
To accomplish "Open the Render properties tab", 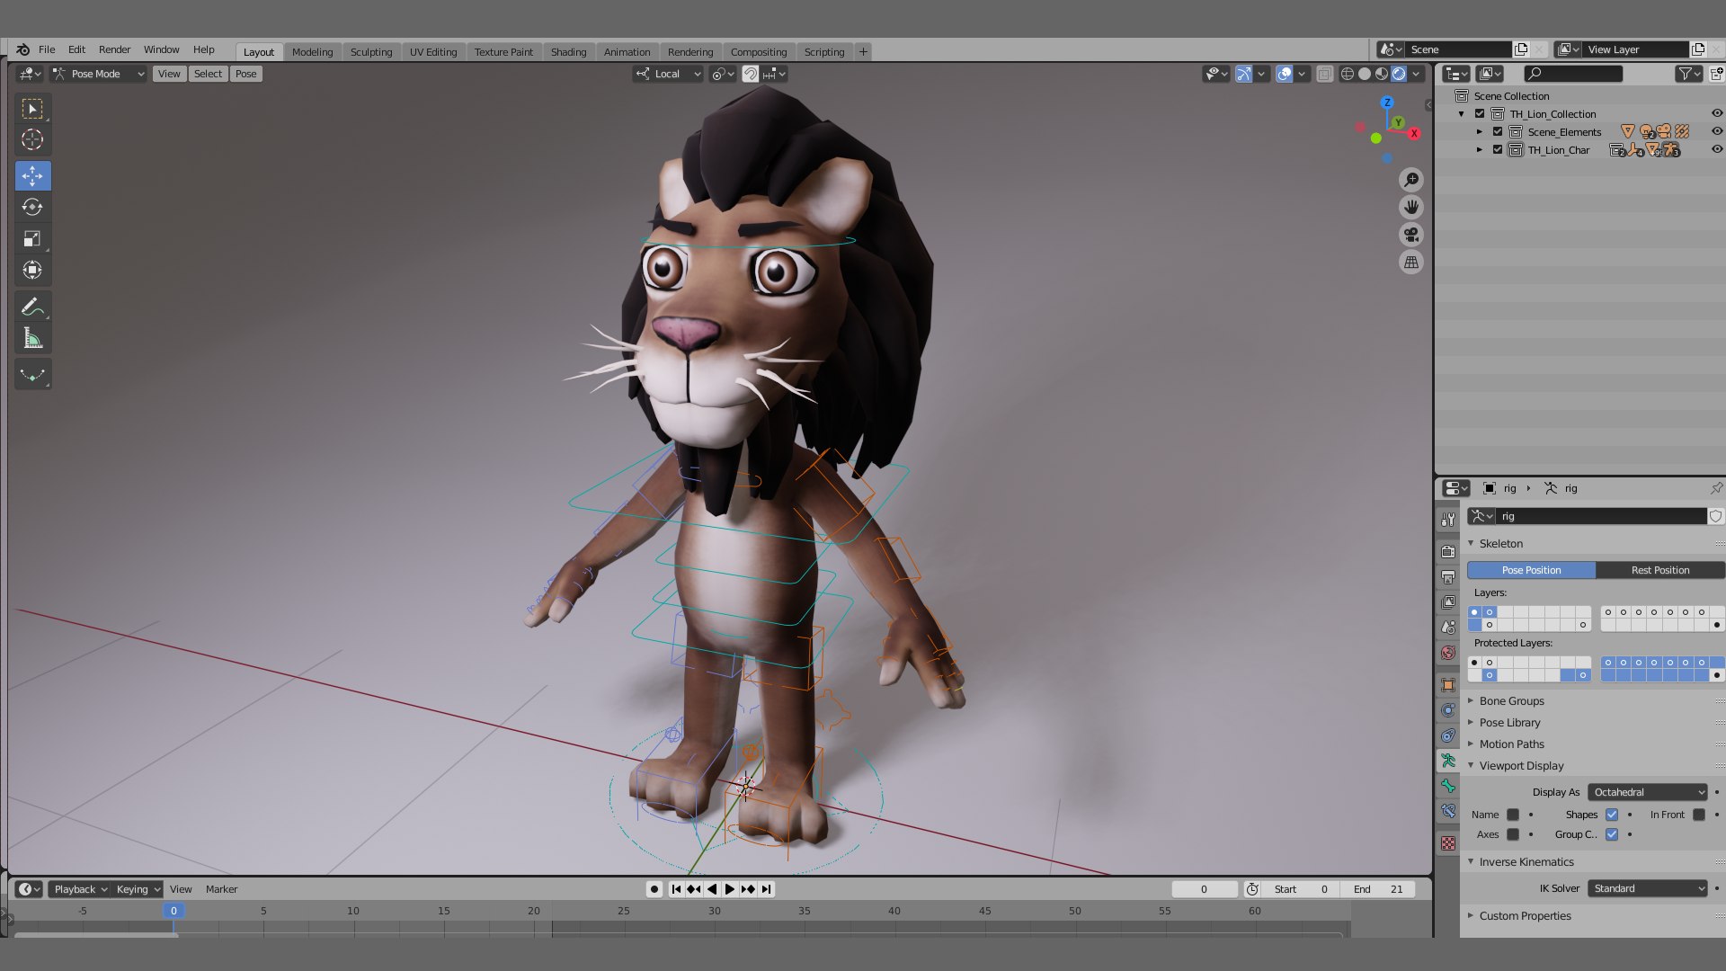I will [x=1448, y=551].
